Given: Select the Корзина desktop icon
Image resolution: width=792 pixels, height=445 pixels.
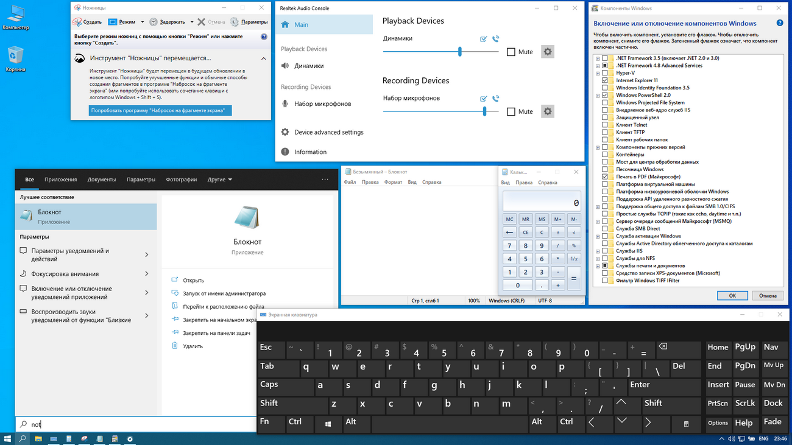Looking at the screenshot, I should click(x=15, y=60).
